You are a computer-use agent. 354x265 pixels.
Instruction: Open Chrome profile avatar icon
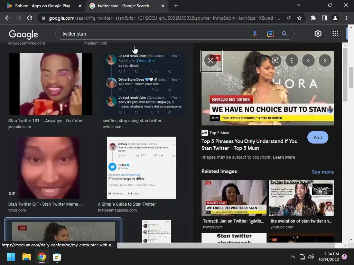pos(335,18)
